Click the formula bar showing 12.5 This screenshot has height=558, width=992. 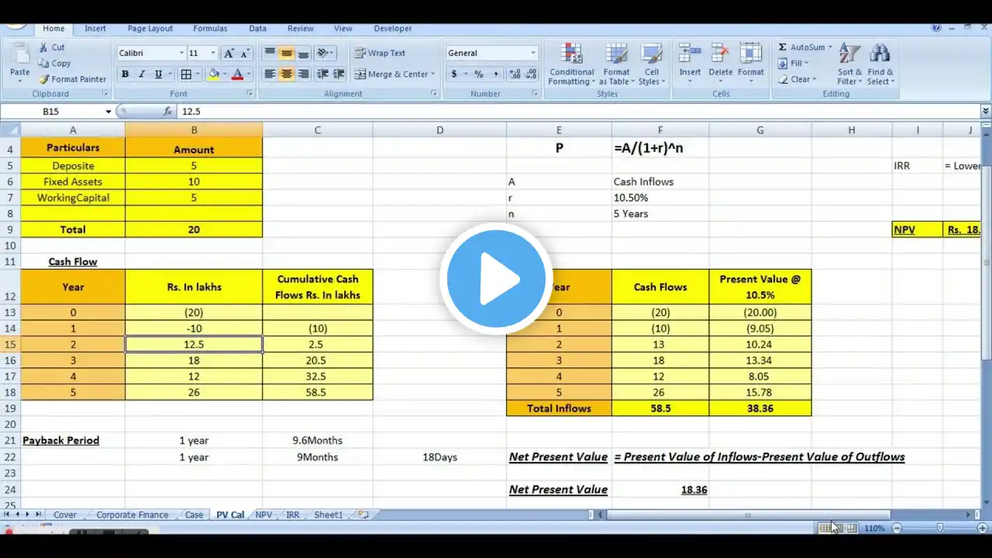(x=578, y=112)
